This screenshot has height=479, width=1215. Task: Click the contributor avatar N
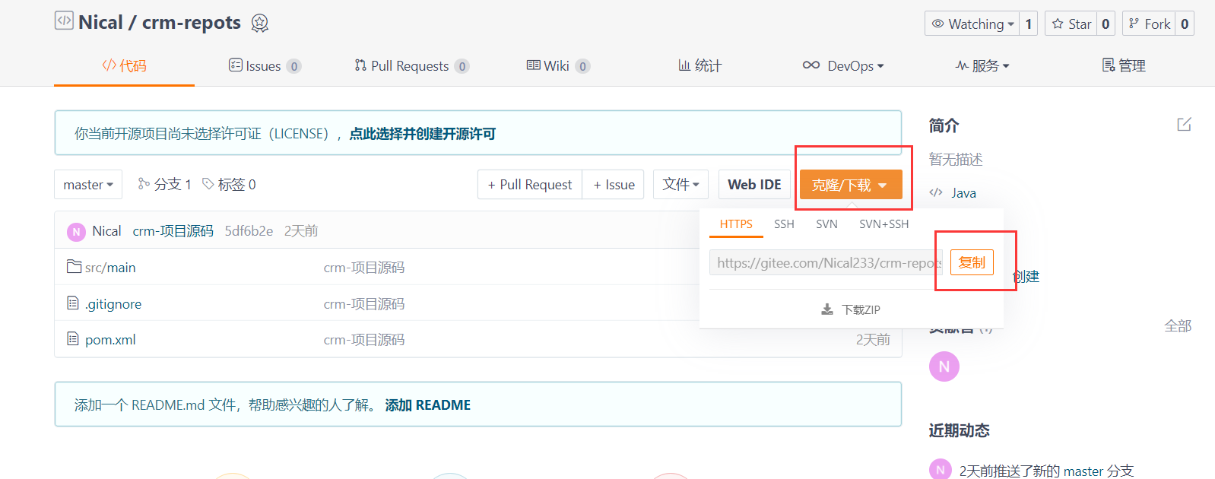tap(944, 366)
